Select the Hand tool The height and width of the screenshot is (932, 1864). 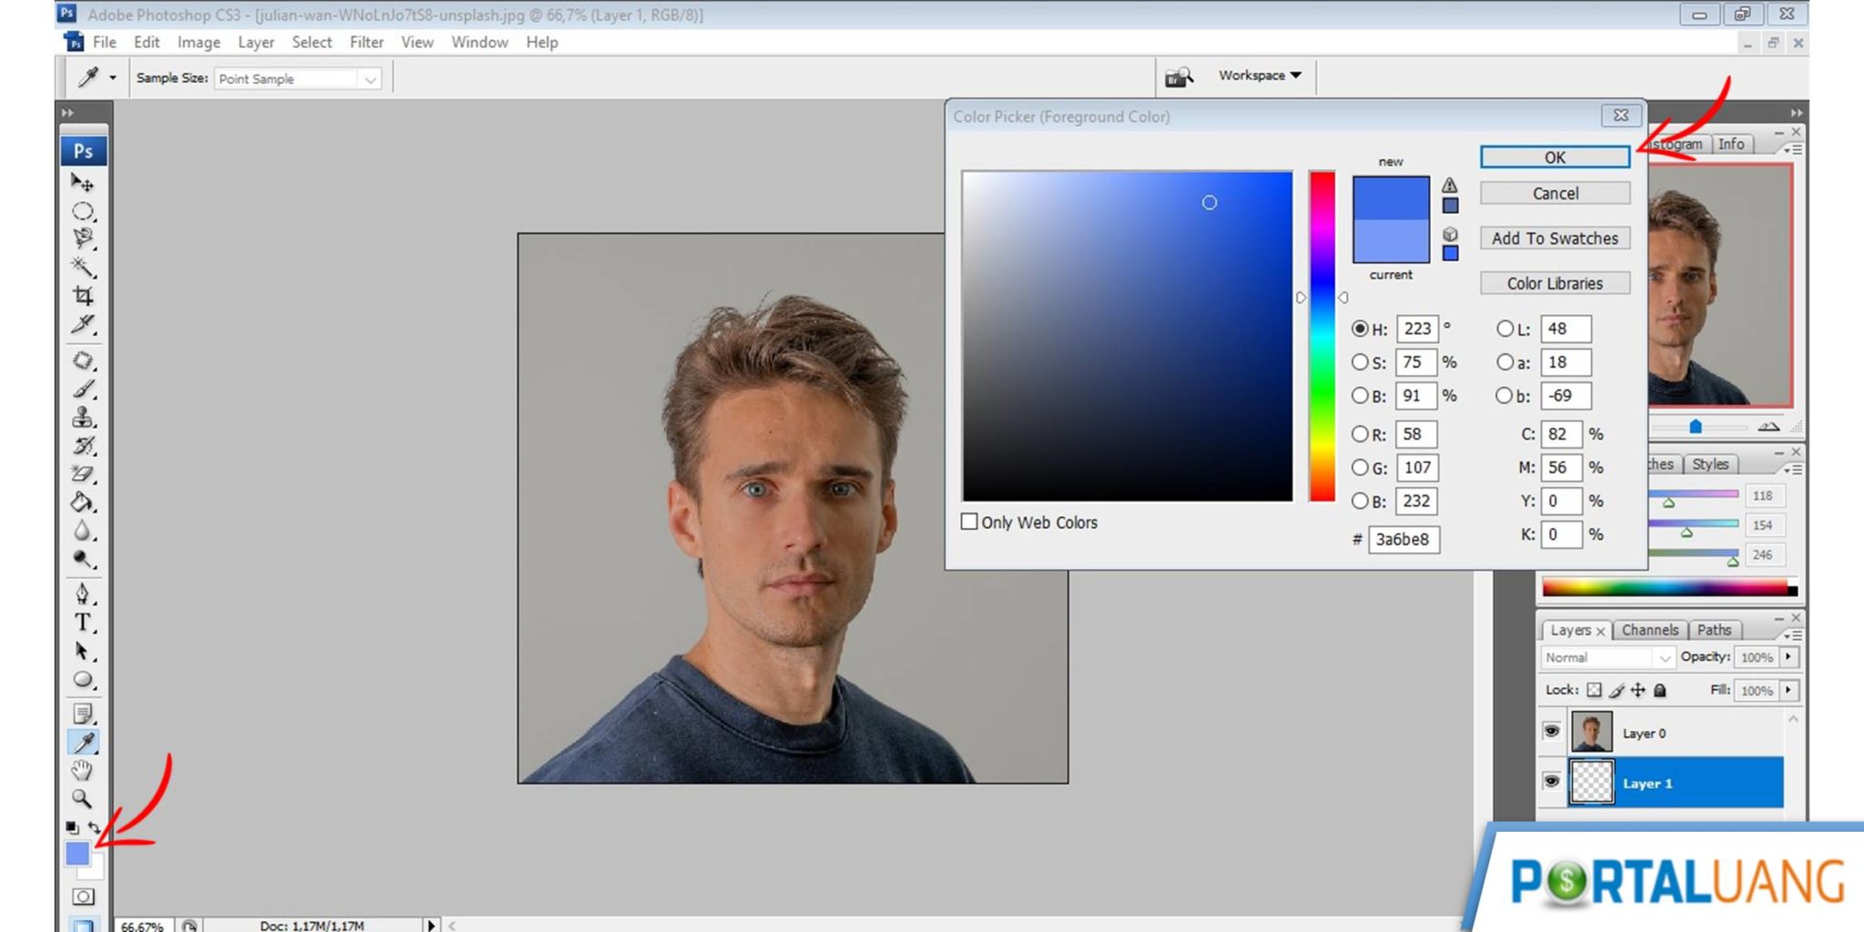[82, 771]
